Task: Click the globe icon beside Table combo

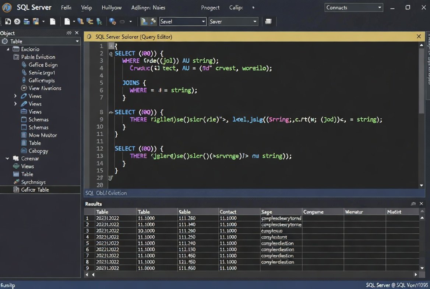Action: [5, 41]
